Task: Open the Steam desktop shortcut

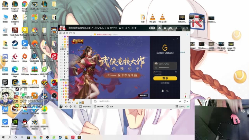Action: 15,44
